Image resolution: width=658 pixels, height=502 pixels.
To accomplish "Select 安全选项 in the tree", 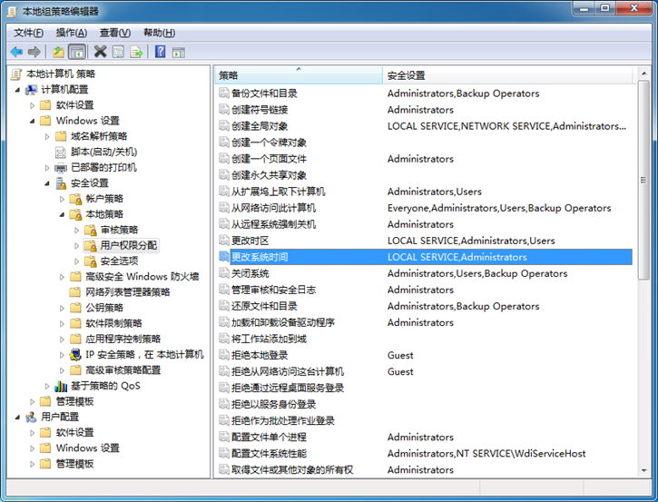I will pos(119,261).
